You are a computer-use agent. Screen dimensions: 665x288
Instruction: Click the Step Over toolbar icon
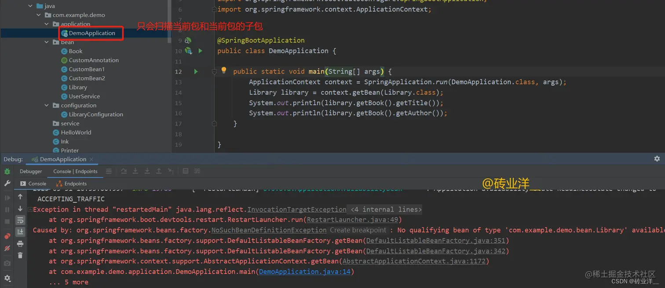click(124, 171)
